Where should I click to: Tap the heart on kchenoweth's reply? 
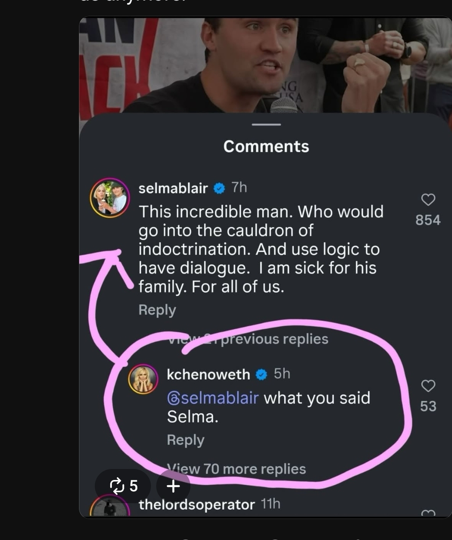[x=428, y=386]
